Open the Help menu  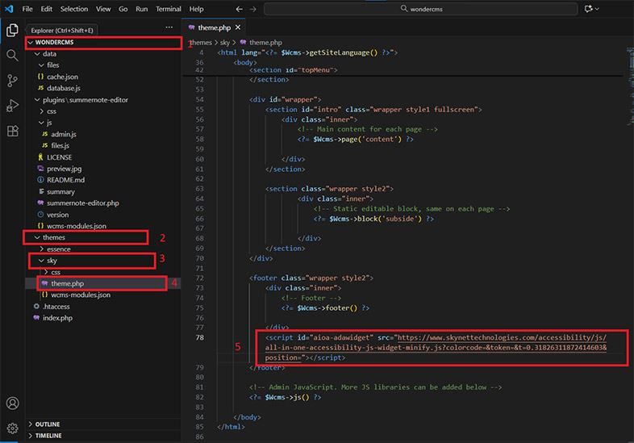click(x=197, y=9)
